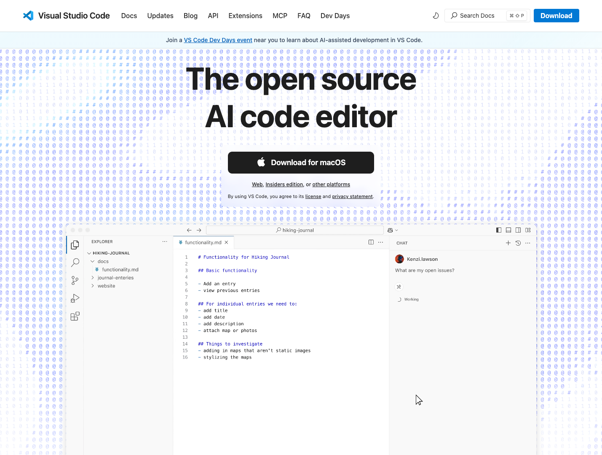
Task: Click the Search Docs input field
Action: pyautogui.click(x=477, y=16)
